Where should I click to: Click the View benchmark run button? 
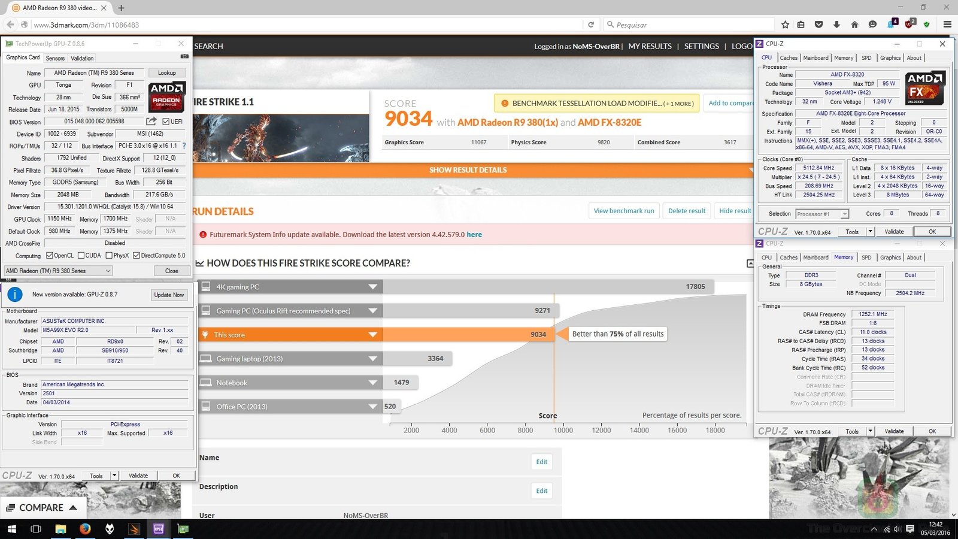click(624, 211)
